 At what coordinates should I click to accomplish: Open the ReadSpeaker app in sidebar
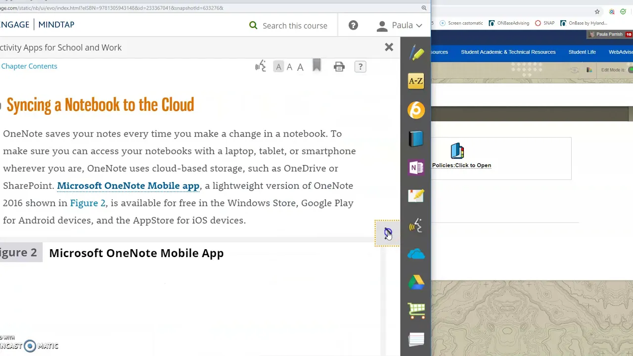click(x=415, y=226)
